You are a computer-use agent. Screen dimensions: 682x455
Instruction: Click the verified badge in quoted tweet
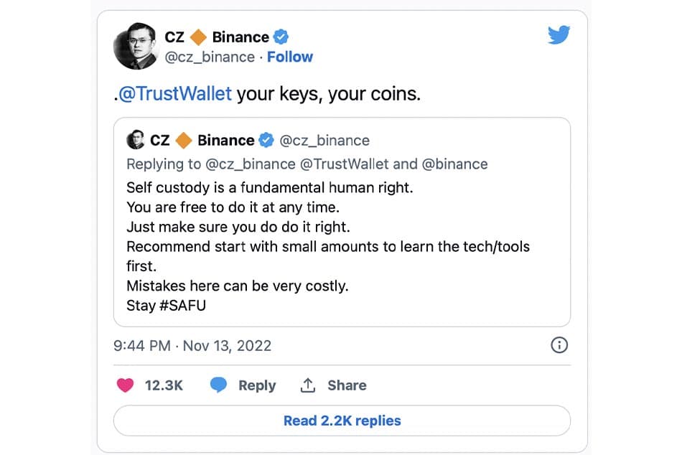point(266,140)
